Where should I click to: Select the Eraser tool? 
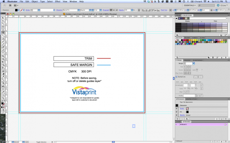[3, 50]
